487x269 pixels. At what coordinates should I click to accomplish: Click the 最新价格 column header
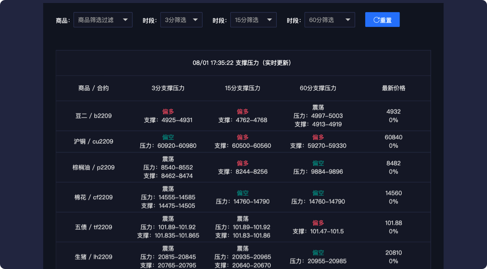(393, 88)
